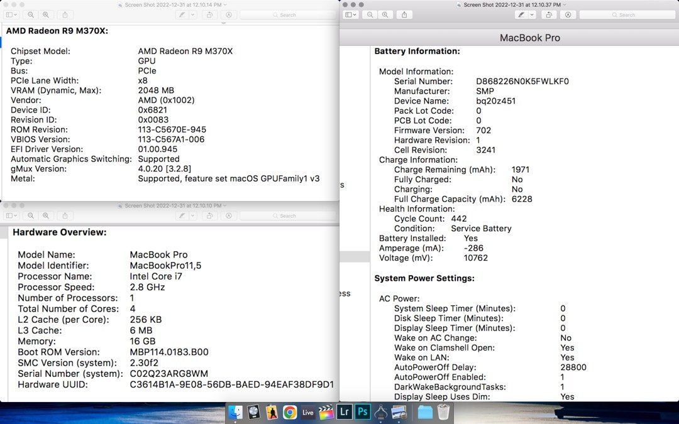Show Markup toolbar in 12.10.10 PM window
This screenshot has height=424, width=679.
[x=229, y=215]
